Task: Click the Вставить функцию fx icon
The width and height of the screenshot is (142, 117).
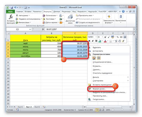Action: click(11, 17)
